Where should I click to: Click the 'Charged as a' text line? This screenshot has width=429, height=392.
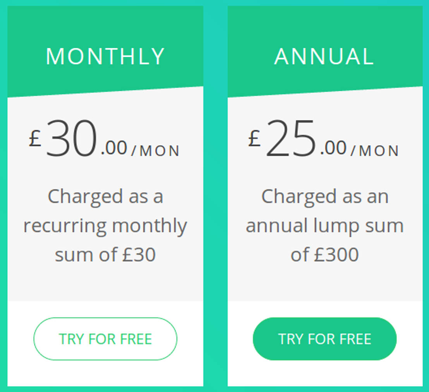[105, 197]
